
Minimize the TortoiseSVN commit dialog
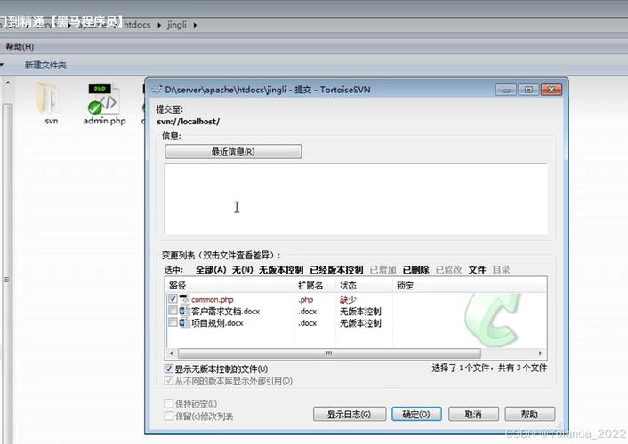pos(506,90)
